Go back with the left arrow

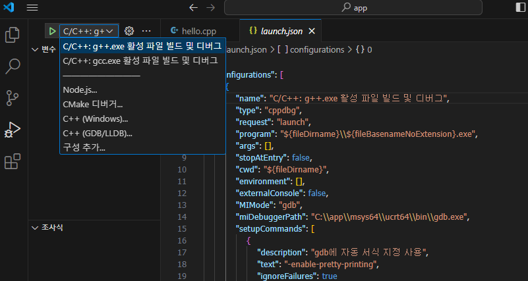(193, 7)
